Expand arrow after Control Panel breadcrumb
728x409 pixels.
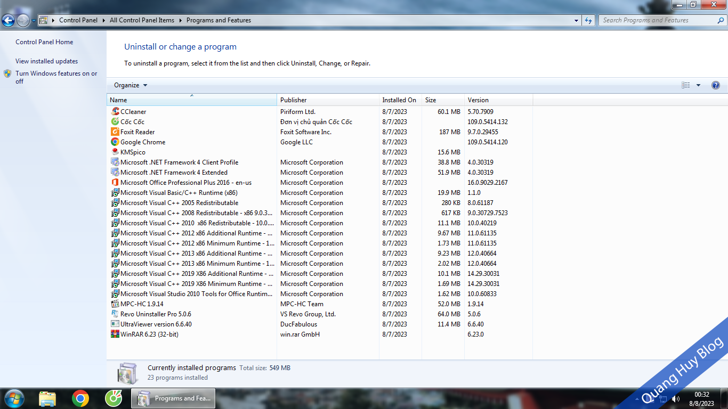pyautogui.click(x=103, y=20)
